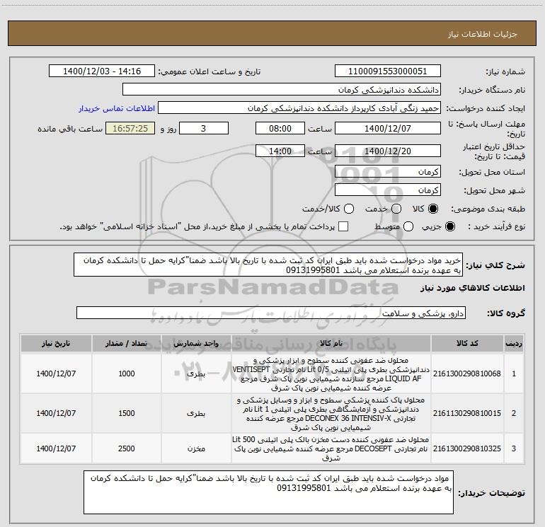Click the remaining days field showing 3
Screen dimensions: 545x527
204,128
